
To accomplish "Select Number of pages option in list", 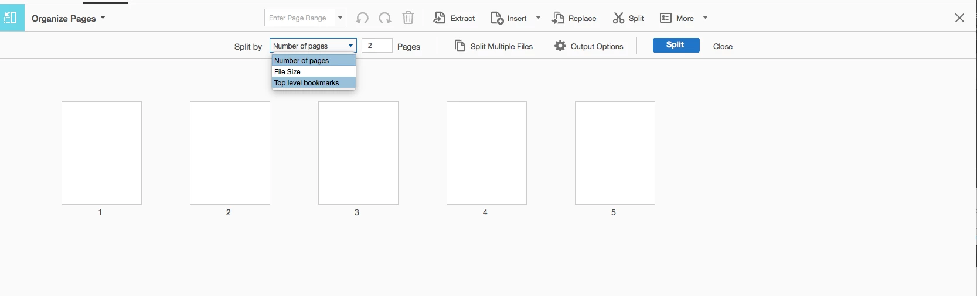I will click(314, 60).
